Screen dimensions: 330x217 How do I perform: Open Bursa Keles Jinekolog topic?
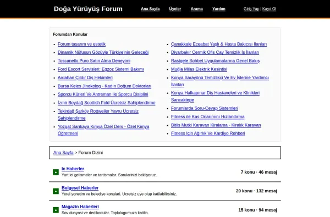105,86
